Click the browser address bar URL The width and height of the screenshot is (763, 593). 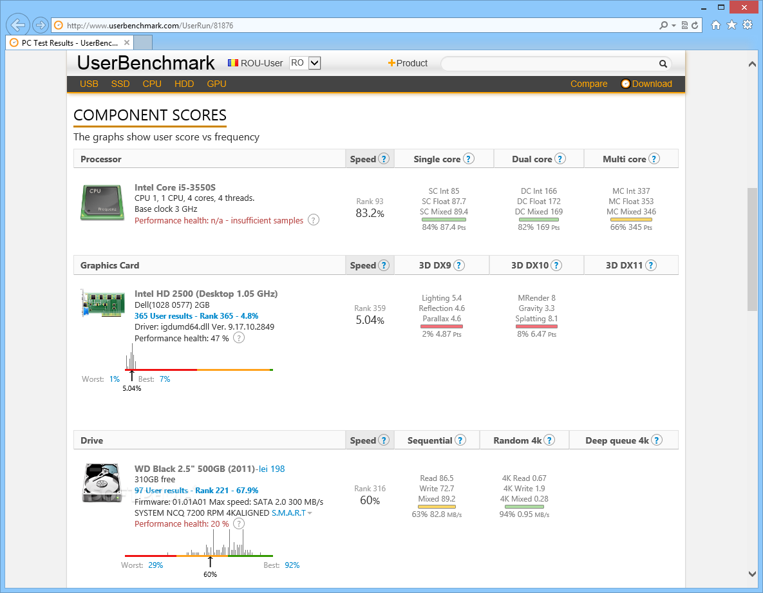click(x=150, y=25)
